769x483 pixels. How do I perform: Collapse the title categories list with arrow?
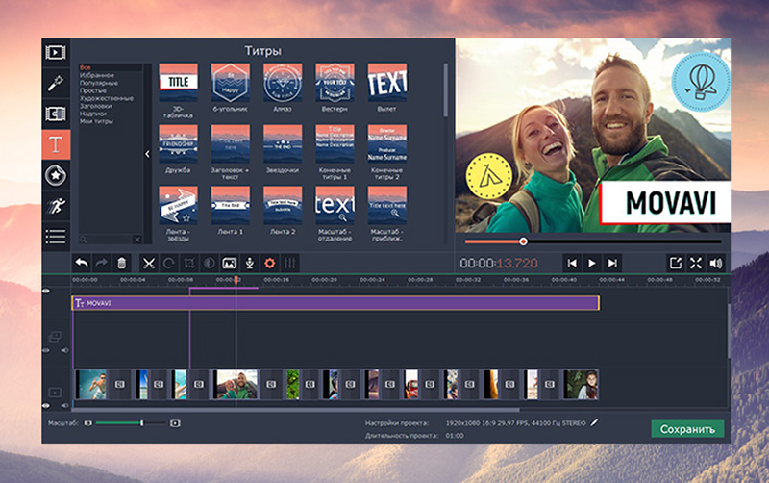147,154
